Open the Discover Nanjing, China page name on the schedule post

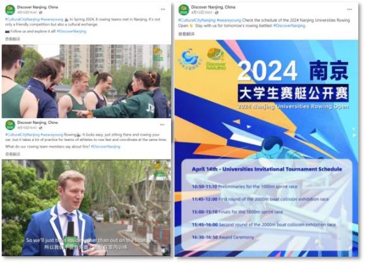point(213,7)
